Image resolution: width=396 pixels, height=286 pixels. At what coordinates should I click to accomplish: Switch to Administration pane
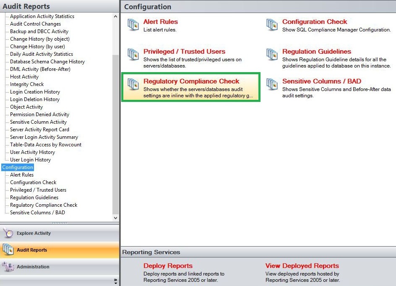pyautogui.click(x=60, y=267)
